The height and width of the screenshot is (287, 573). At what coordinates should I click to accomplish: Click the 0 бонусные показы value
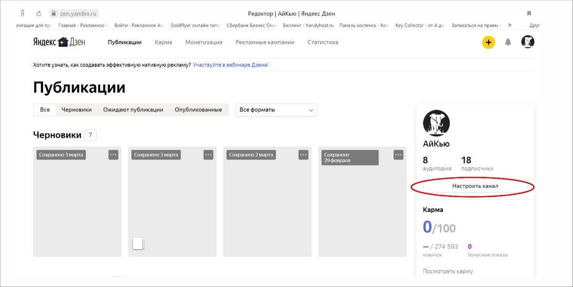point(488,250)
